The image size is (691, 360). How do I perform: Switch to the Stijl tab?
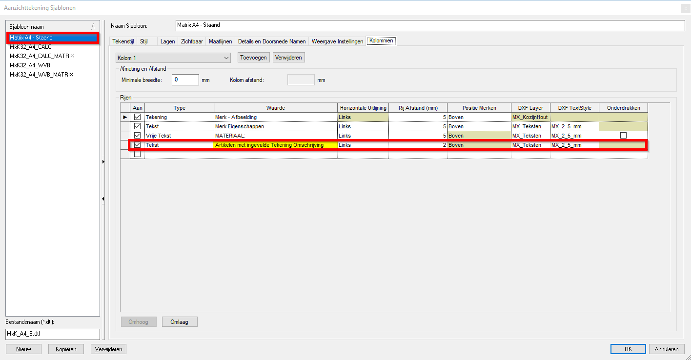[x=144, y=41]
